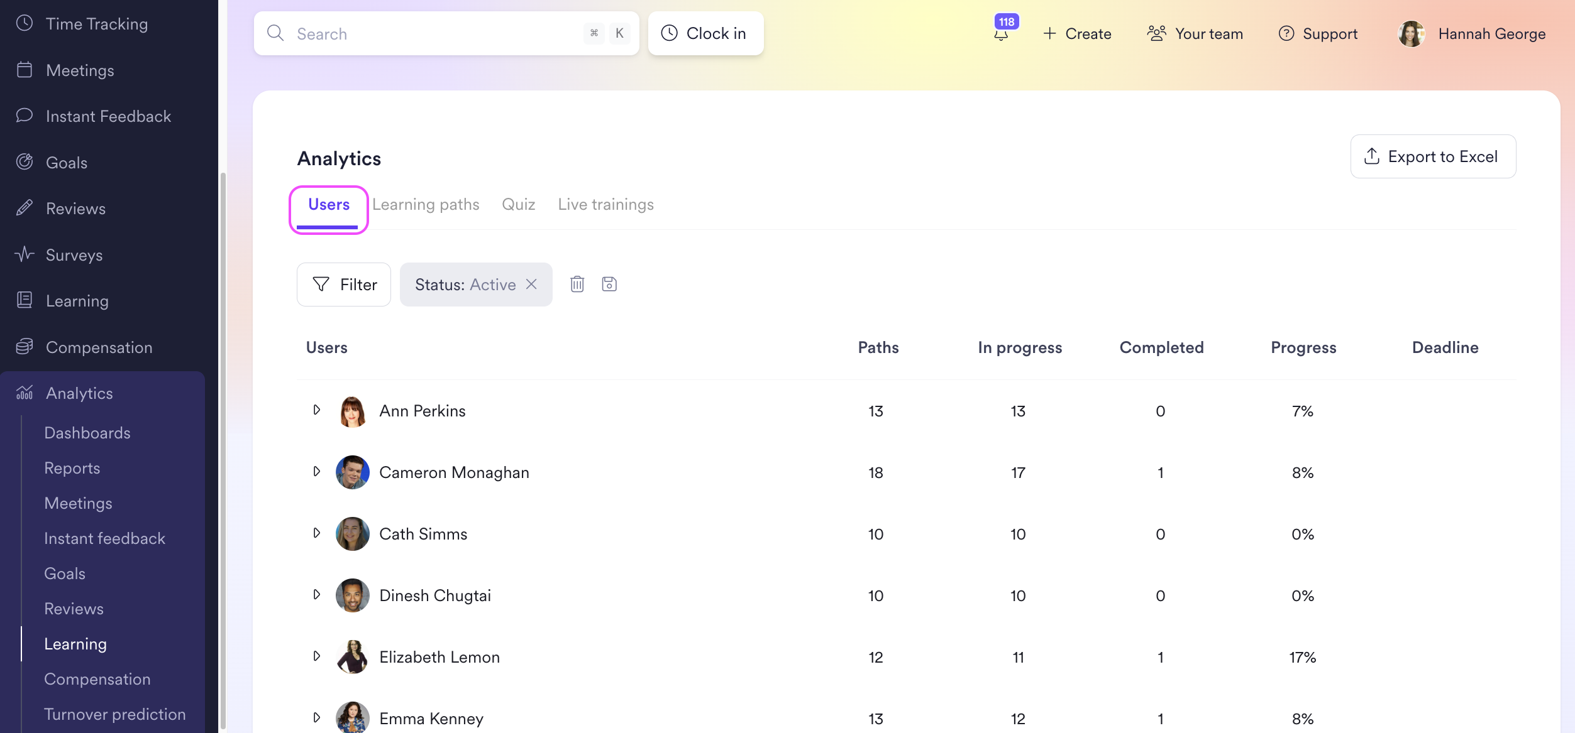1575x733 pixels.
Task: Save the filter with the floppy icon
Action: pyautogui.click(x=609, y=285)
